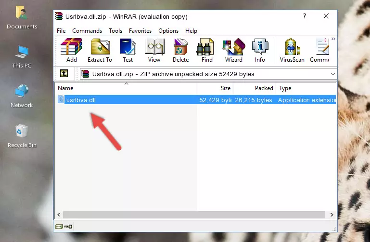This screenshot has width=370, height=242.
Task: Open the Find binoculars tool
Action: tap(207, 50)
